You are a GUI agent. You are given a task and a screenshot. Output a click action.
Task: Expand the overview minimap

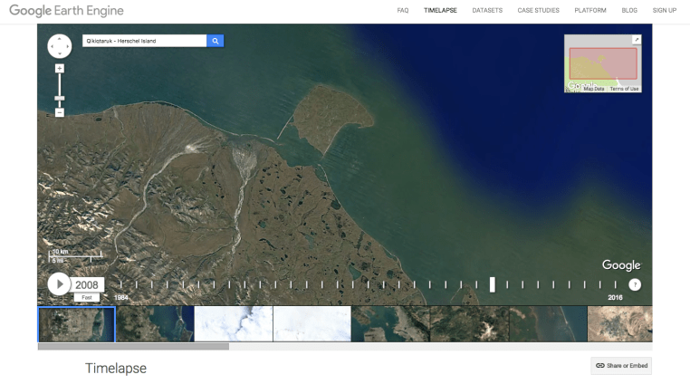636,40
